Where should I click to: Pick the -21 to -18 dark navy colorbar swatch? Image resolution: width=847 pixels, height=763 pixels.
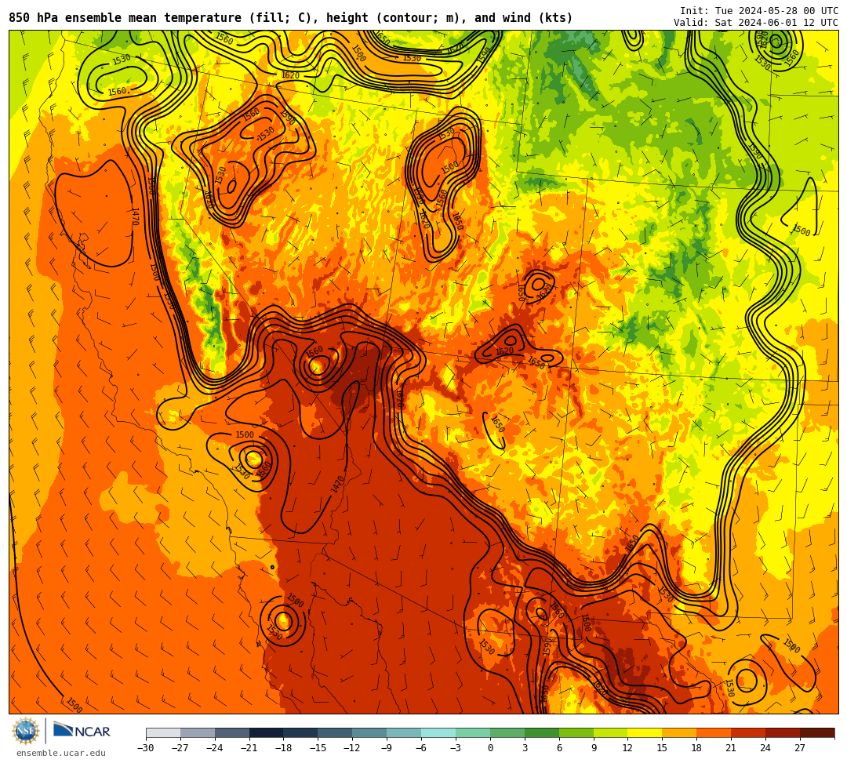(267, 732)
